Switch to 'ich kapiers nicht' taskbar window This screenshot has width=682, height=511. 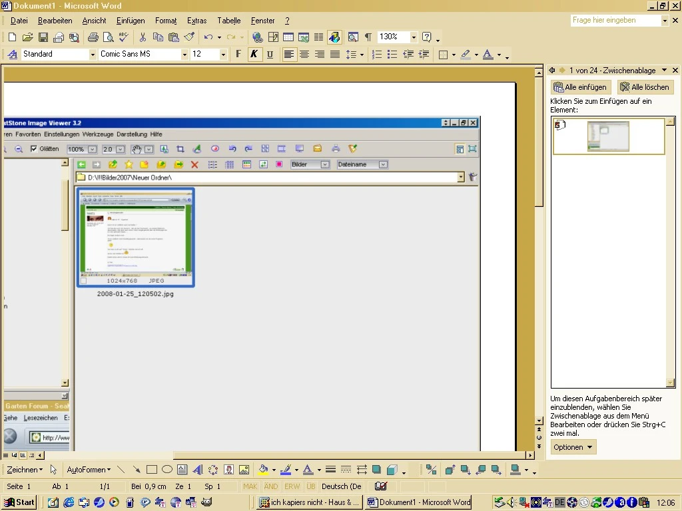click(310, 502)
